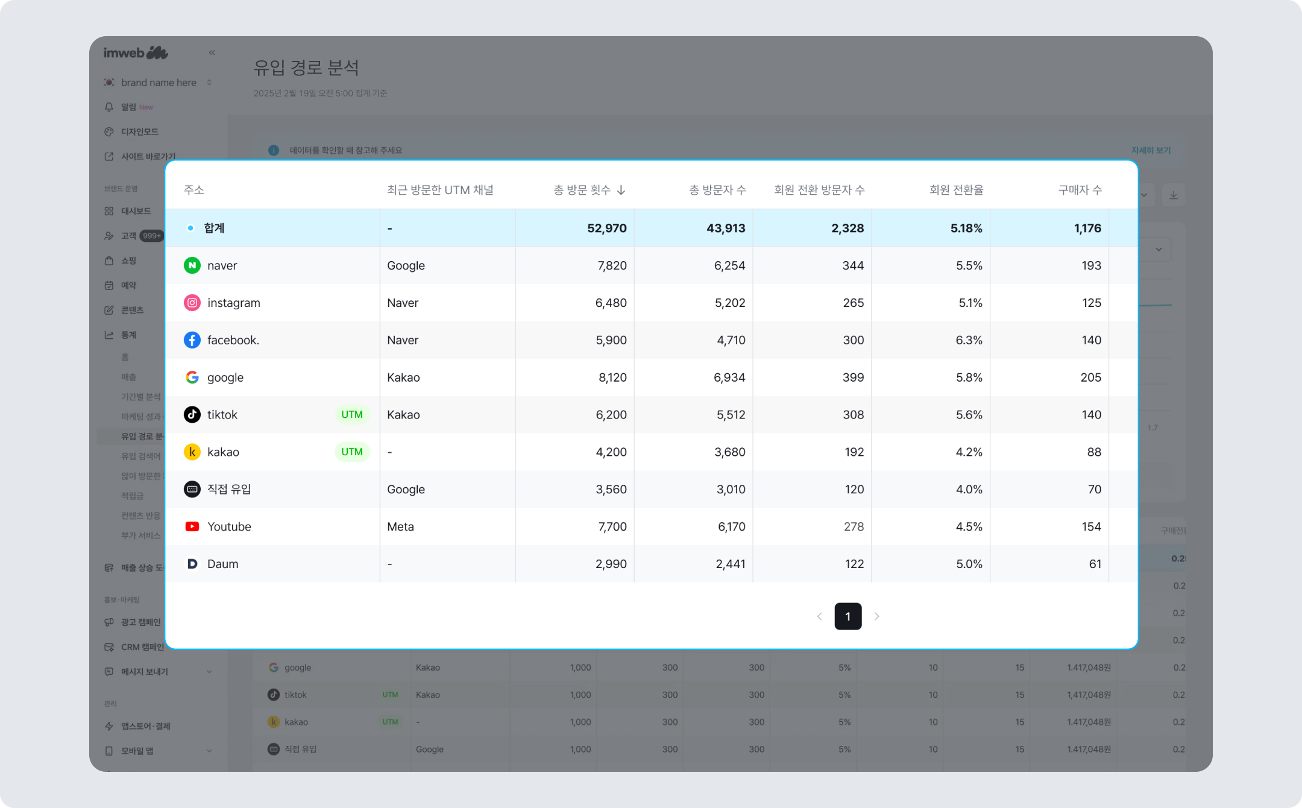This screenshot has width=1302, height=808.
Task: Click the 직접 유입 keyboard icon
Action: [192, 489]
